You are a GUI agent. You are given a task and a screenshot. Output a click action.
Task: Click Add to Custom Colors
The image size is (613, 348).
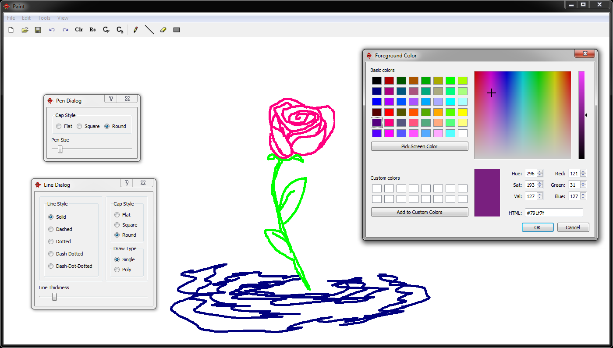[419, 212]
